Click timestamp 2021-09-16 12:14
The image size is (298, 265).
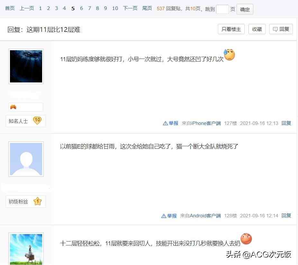259,215
